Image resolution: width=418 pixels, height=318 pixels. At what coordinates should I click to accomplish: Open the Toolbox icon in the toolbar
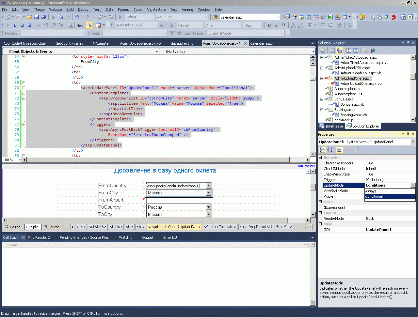(x=323, y=17)
